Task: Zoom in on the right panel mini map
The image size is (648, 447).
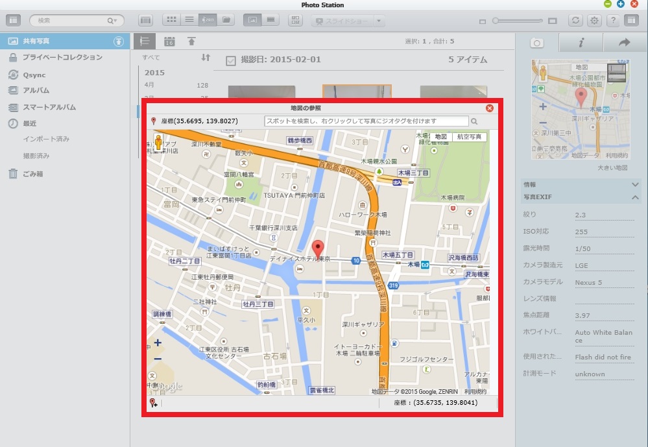Action: click(543, 106)
